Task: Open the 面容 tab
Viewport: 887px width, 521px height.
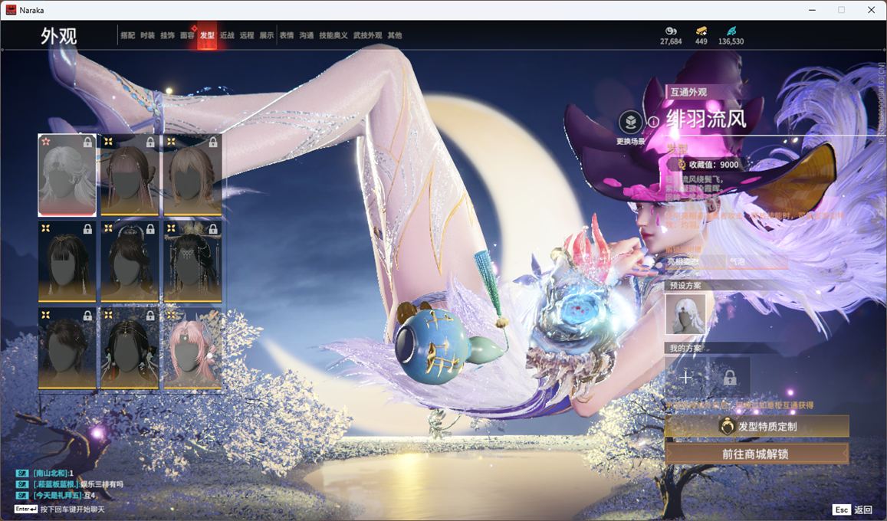Action: tap(187, 35)
